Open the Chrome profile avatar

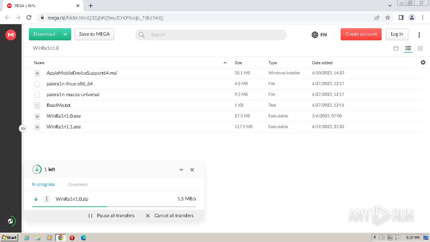coord(412,17)
